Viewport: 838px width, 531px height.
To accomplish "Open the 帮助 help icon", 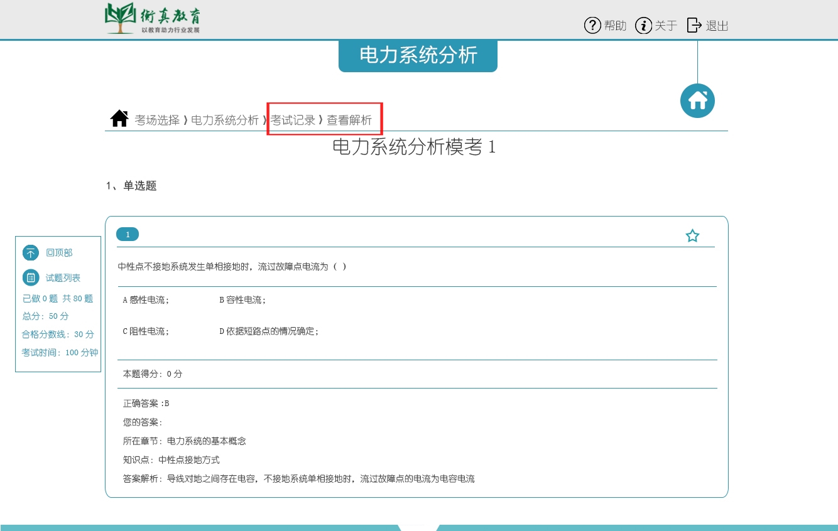I will [x=592, y=25].
